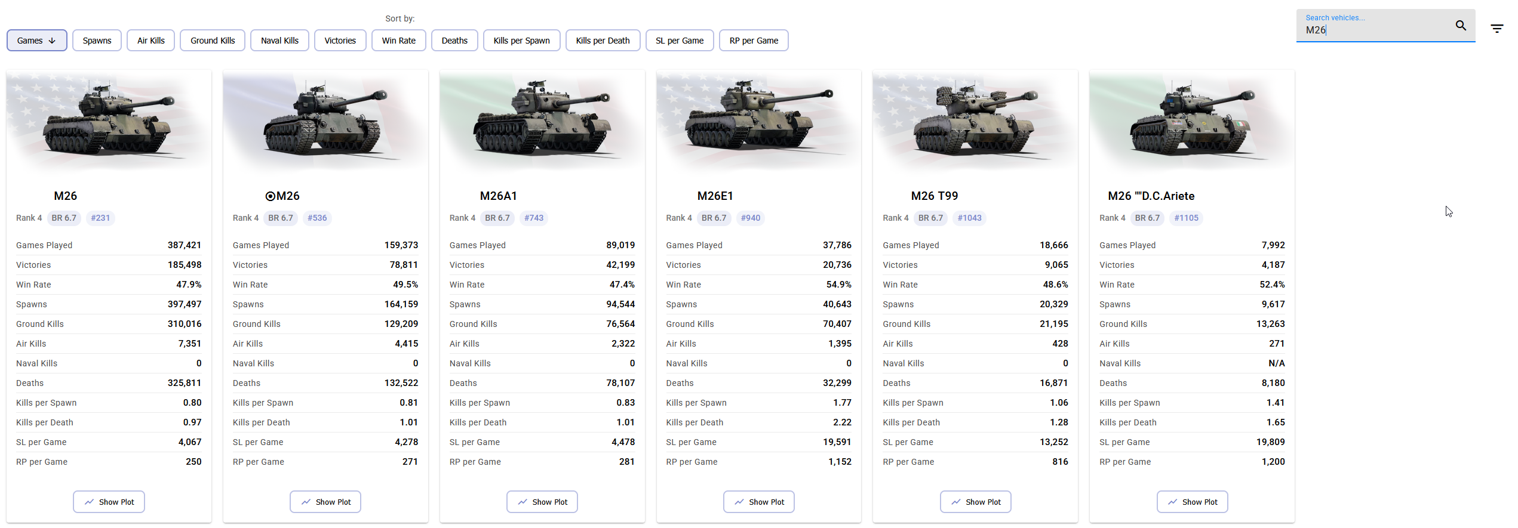This screenshot has width=1518, height=528.
Task: Click the #743 rank chip
Action: (x=534, y=218)
